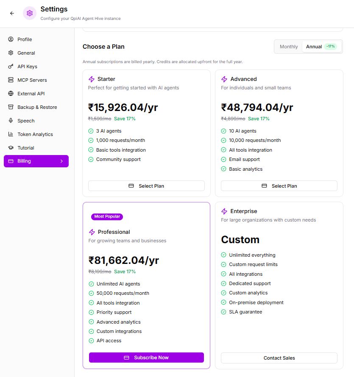The height and width of the screenshot is (377, 354).
Task: Click the Token Analytics chart icon
Action: coord(11,134)
